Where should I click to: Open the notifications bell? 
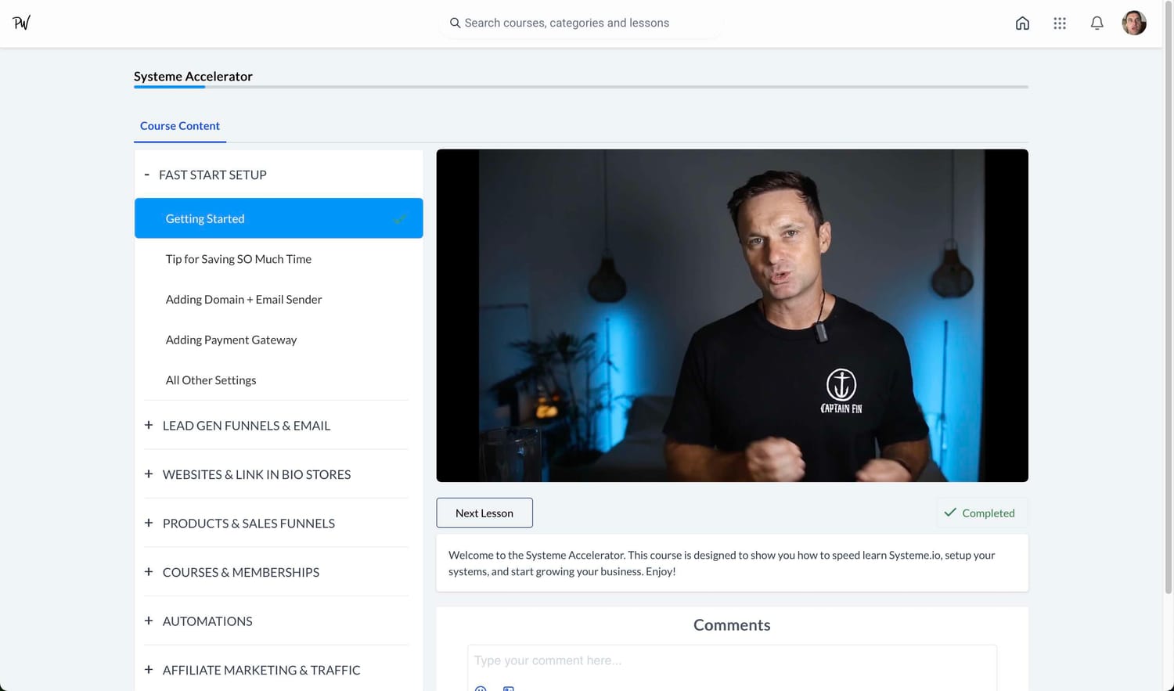[1097, 23]
